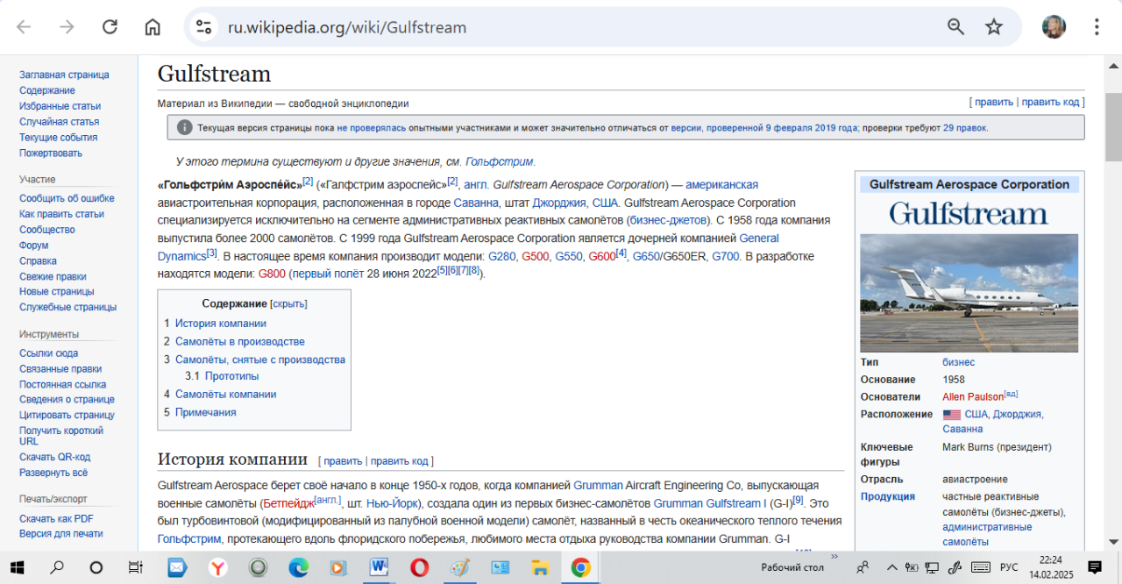Switch to Microsoft Word on taskbar
Image resolution: width=1122 pixels, height=584 pixels.
(379, 567)
